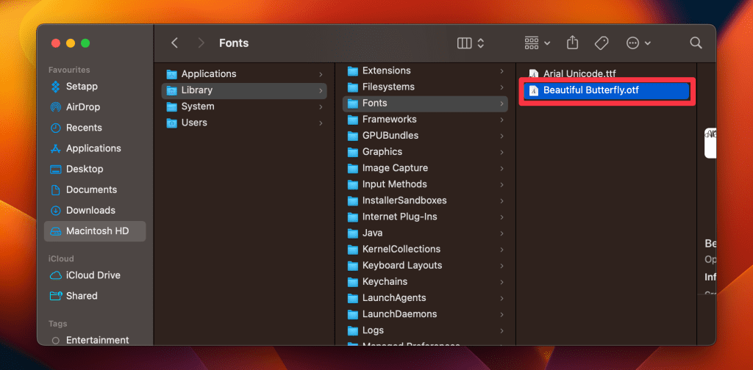This screenshot has height=370, width=753.
Task: Expand the Frameworks folder chevron
Action: [x=502, y=120]
